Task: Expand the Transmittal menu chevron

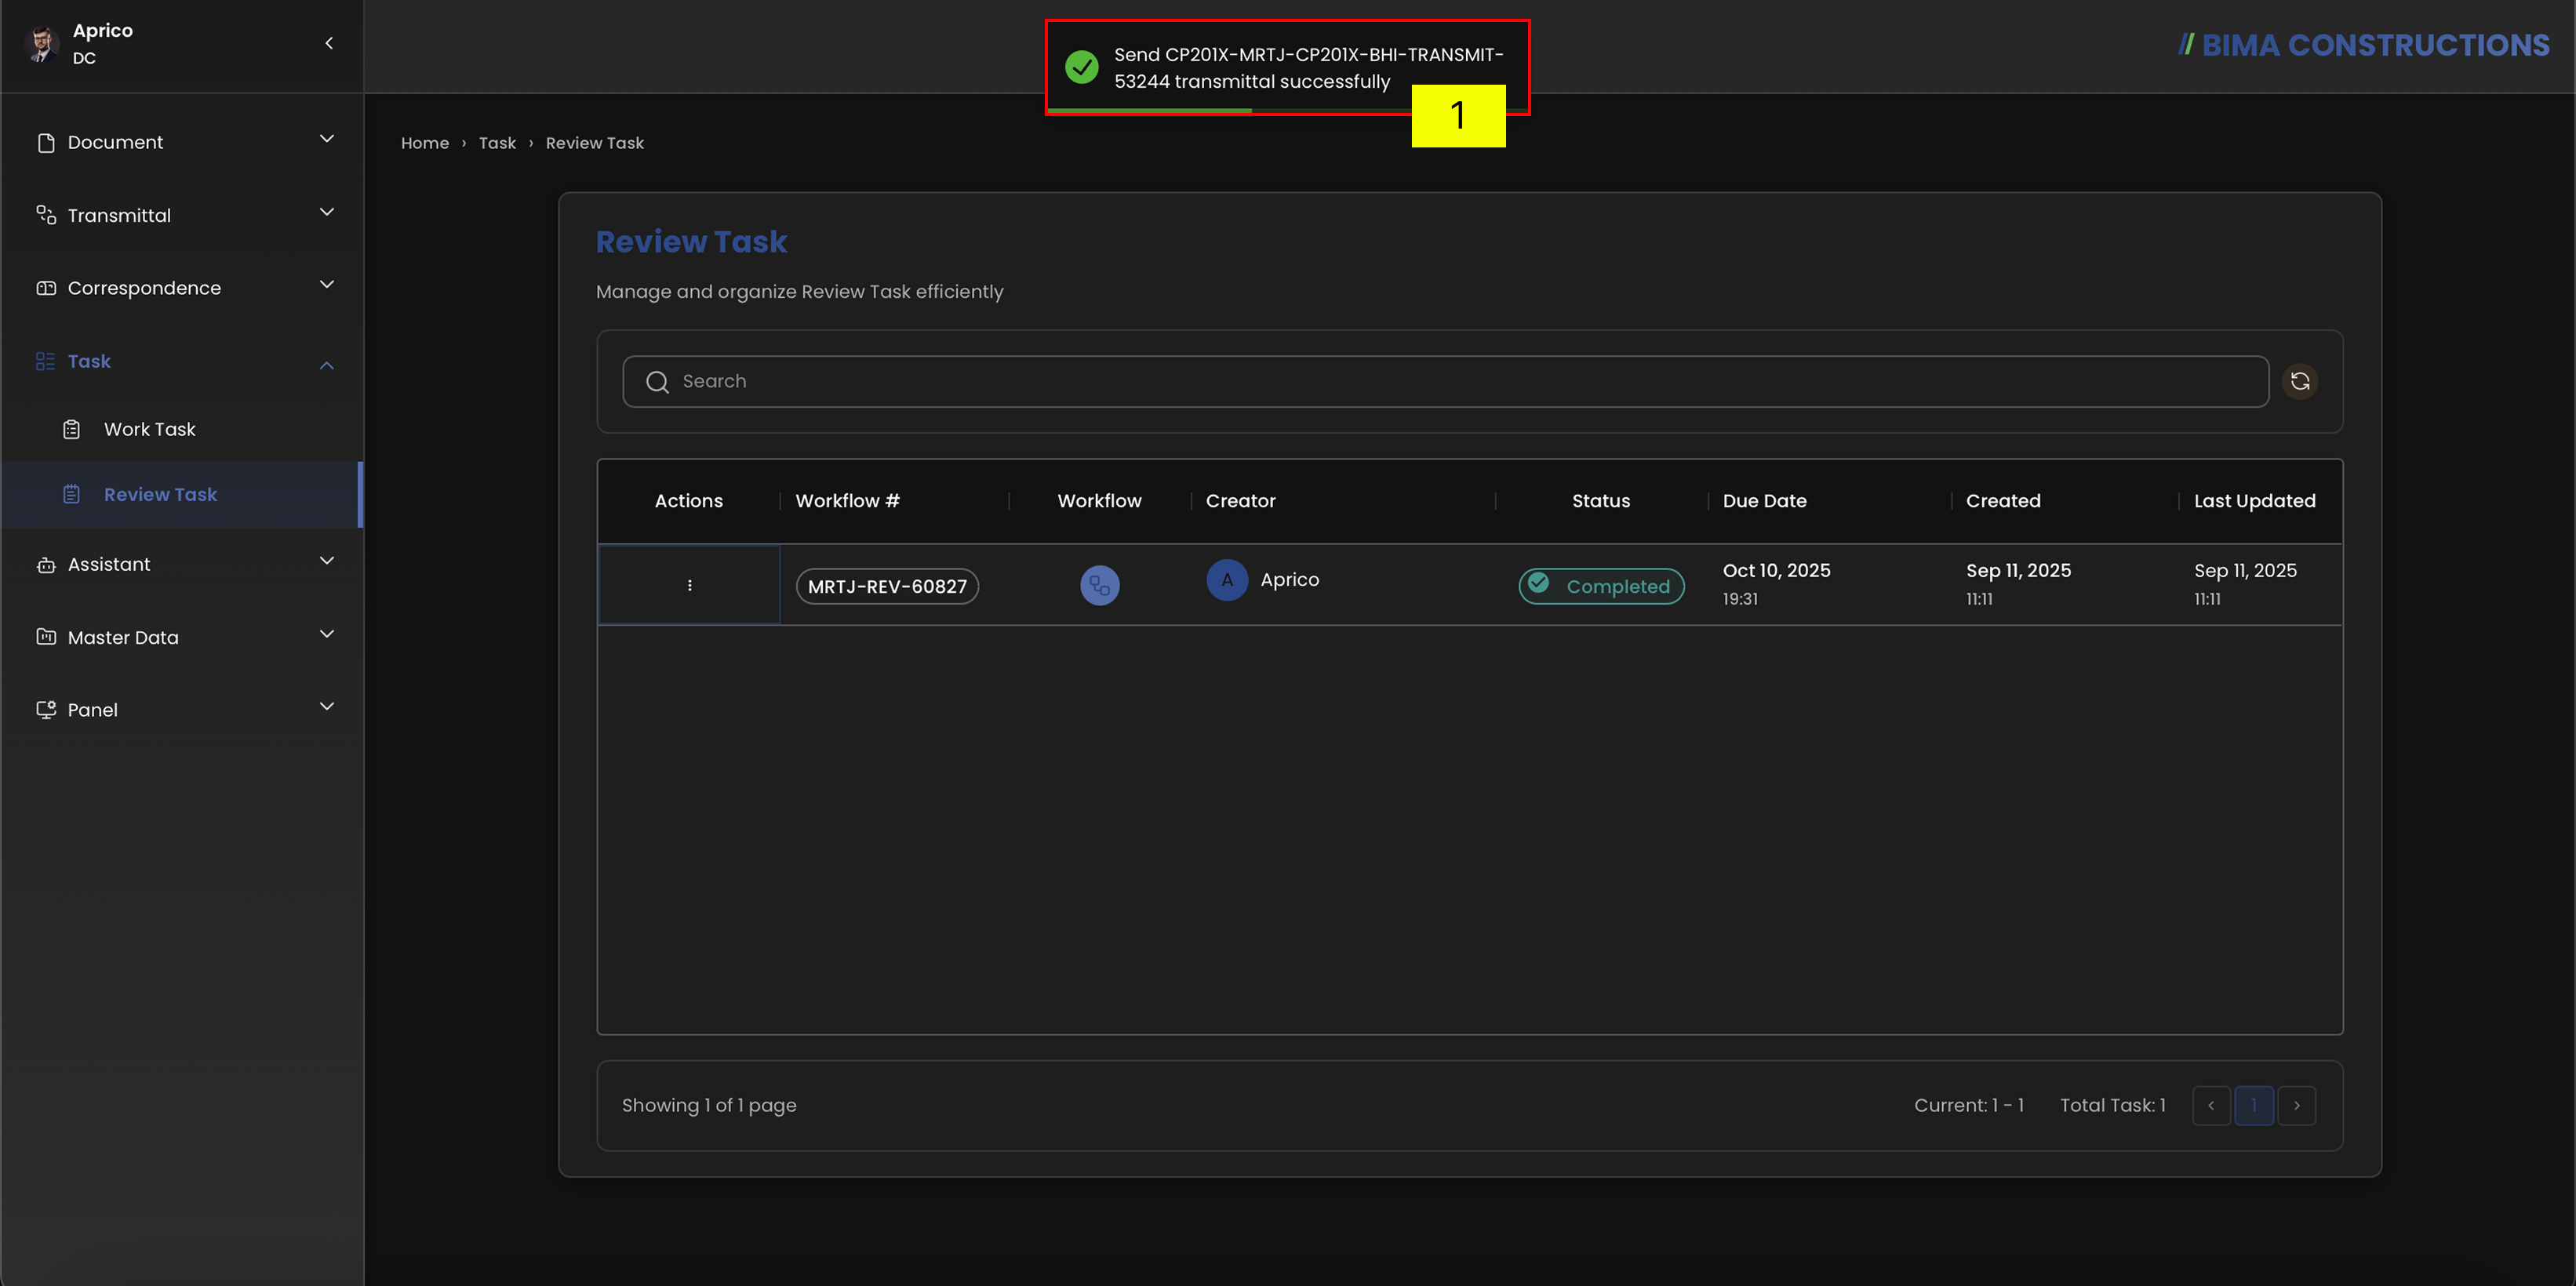Action: pos(327,212)
